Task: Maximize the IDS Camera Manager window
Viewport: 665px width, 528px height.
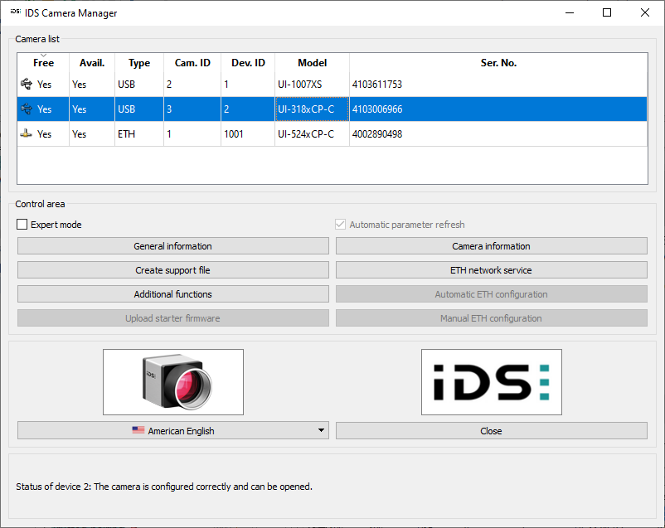Action: coord(607,12)
